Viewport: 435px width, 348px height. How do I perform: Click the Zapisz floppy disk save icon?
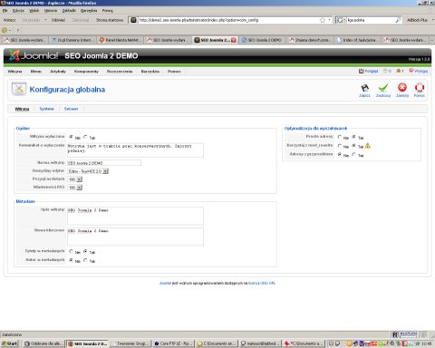(x=364, y=88)
